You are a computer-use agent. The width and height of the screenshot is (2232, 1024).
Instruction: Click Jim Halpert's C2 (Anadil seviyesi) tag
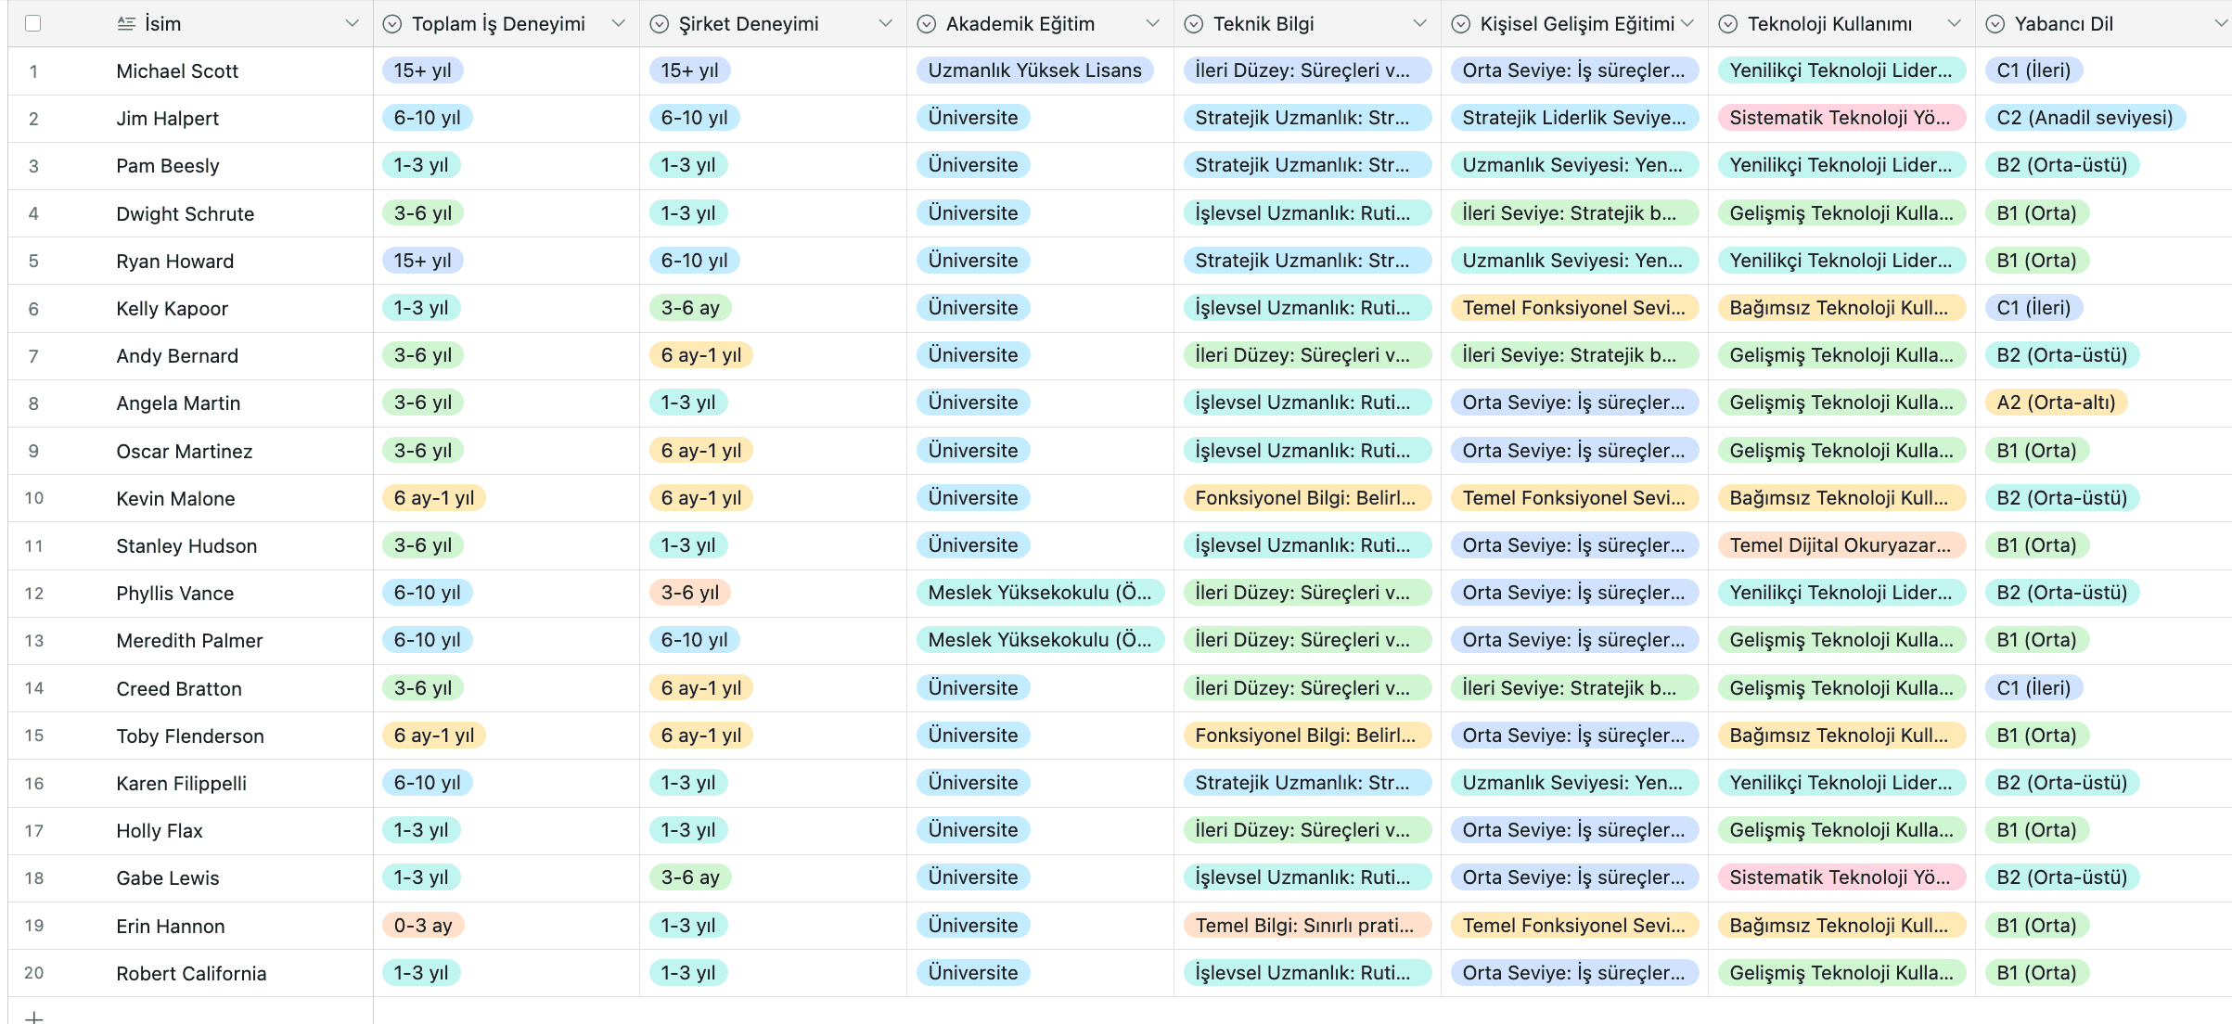click(x=2084, y=118)
